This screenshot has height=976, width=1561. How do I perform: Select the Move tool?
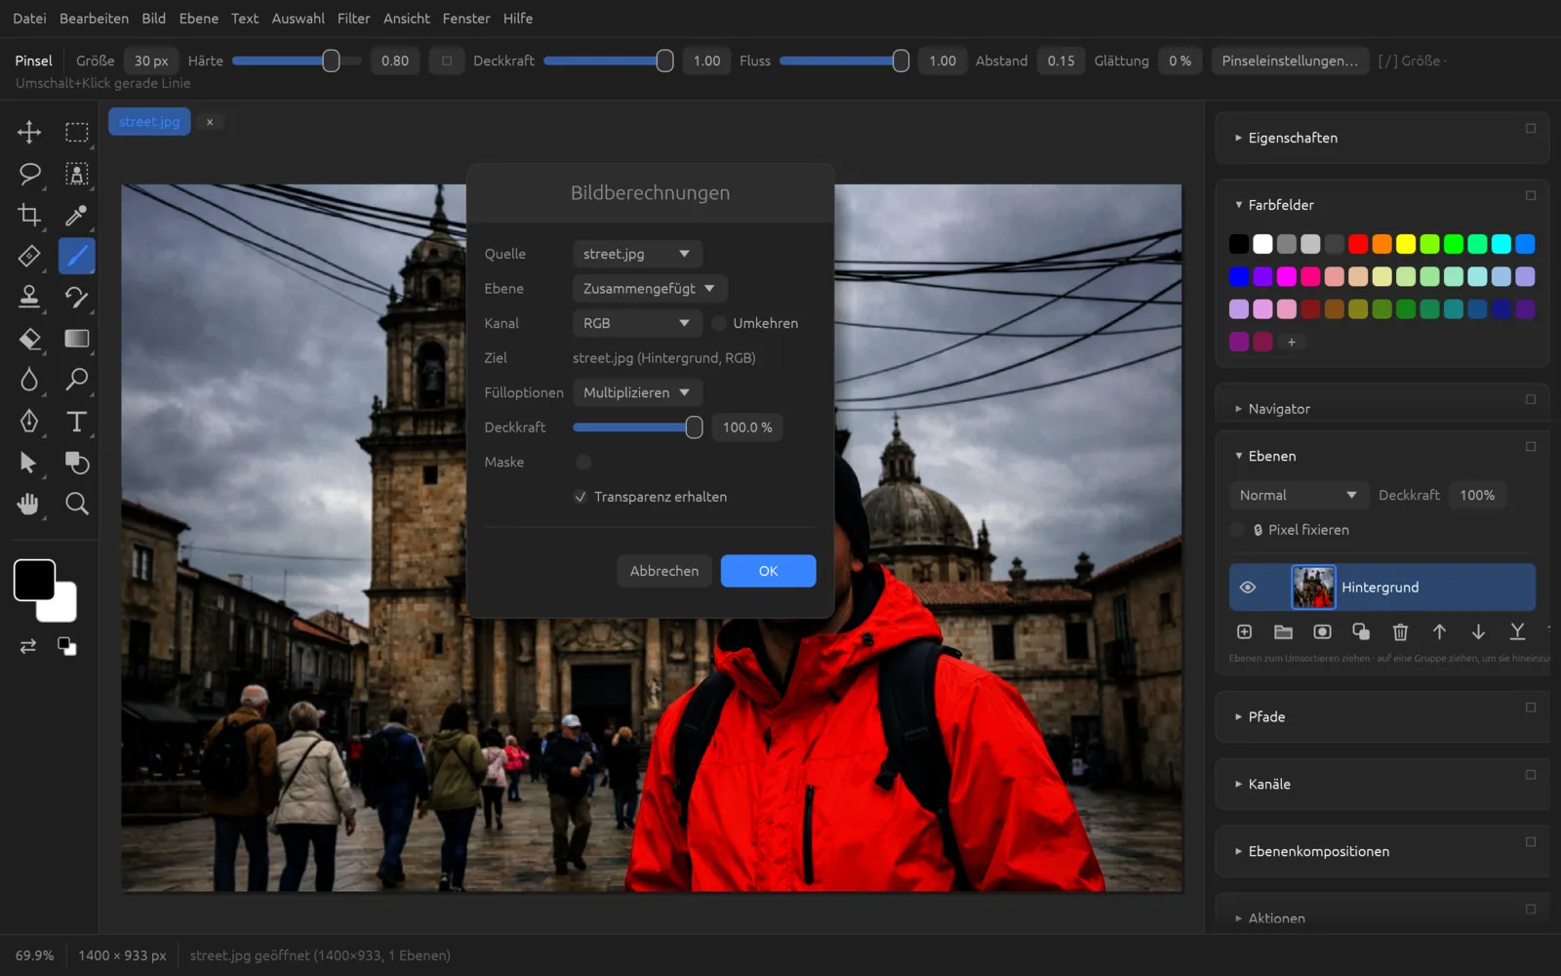point(29,132)
